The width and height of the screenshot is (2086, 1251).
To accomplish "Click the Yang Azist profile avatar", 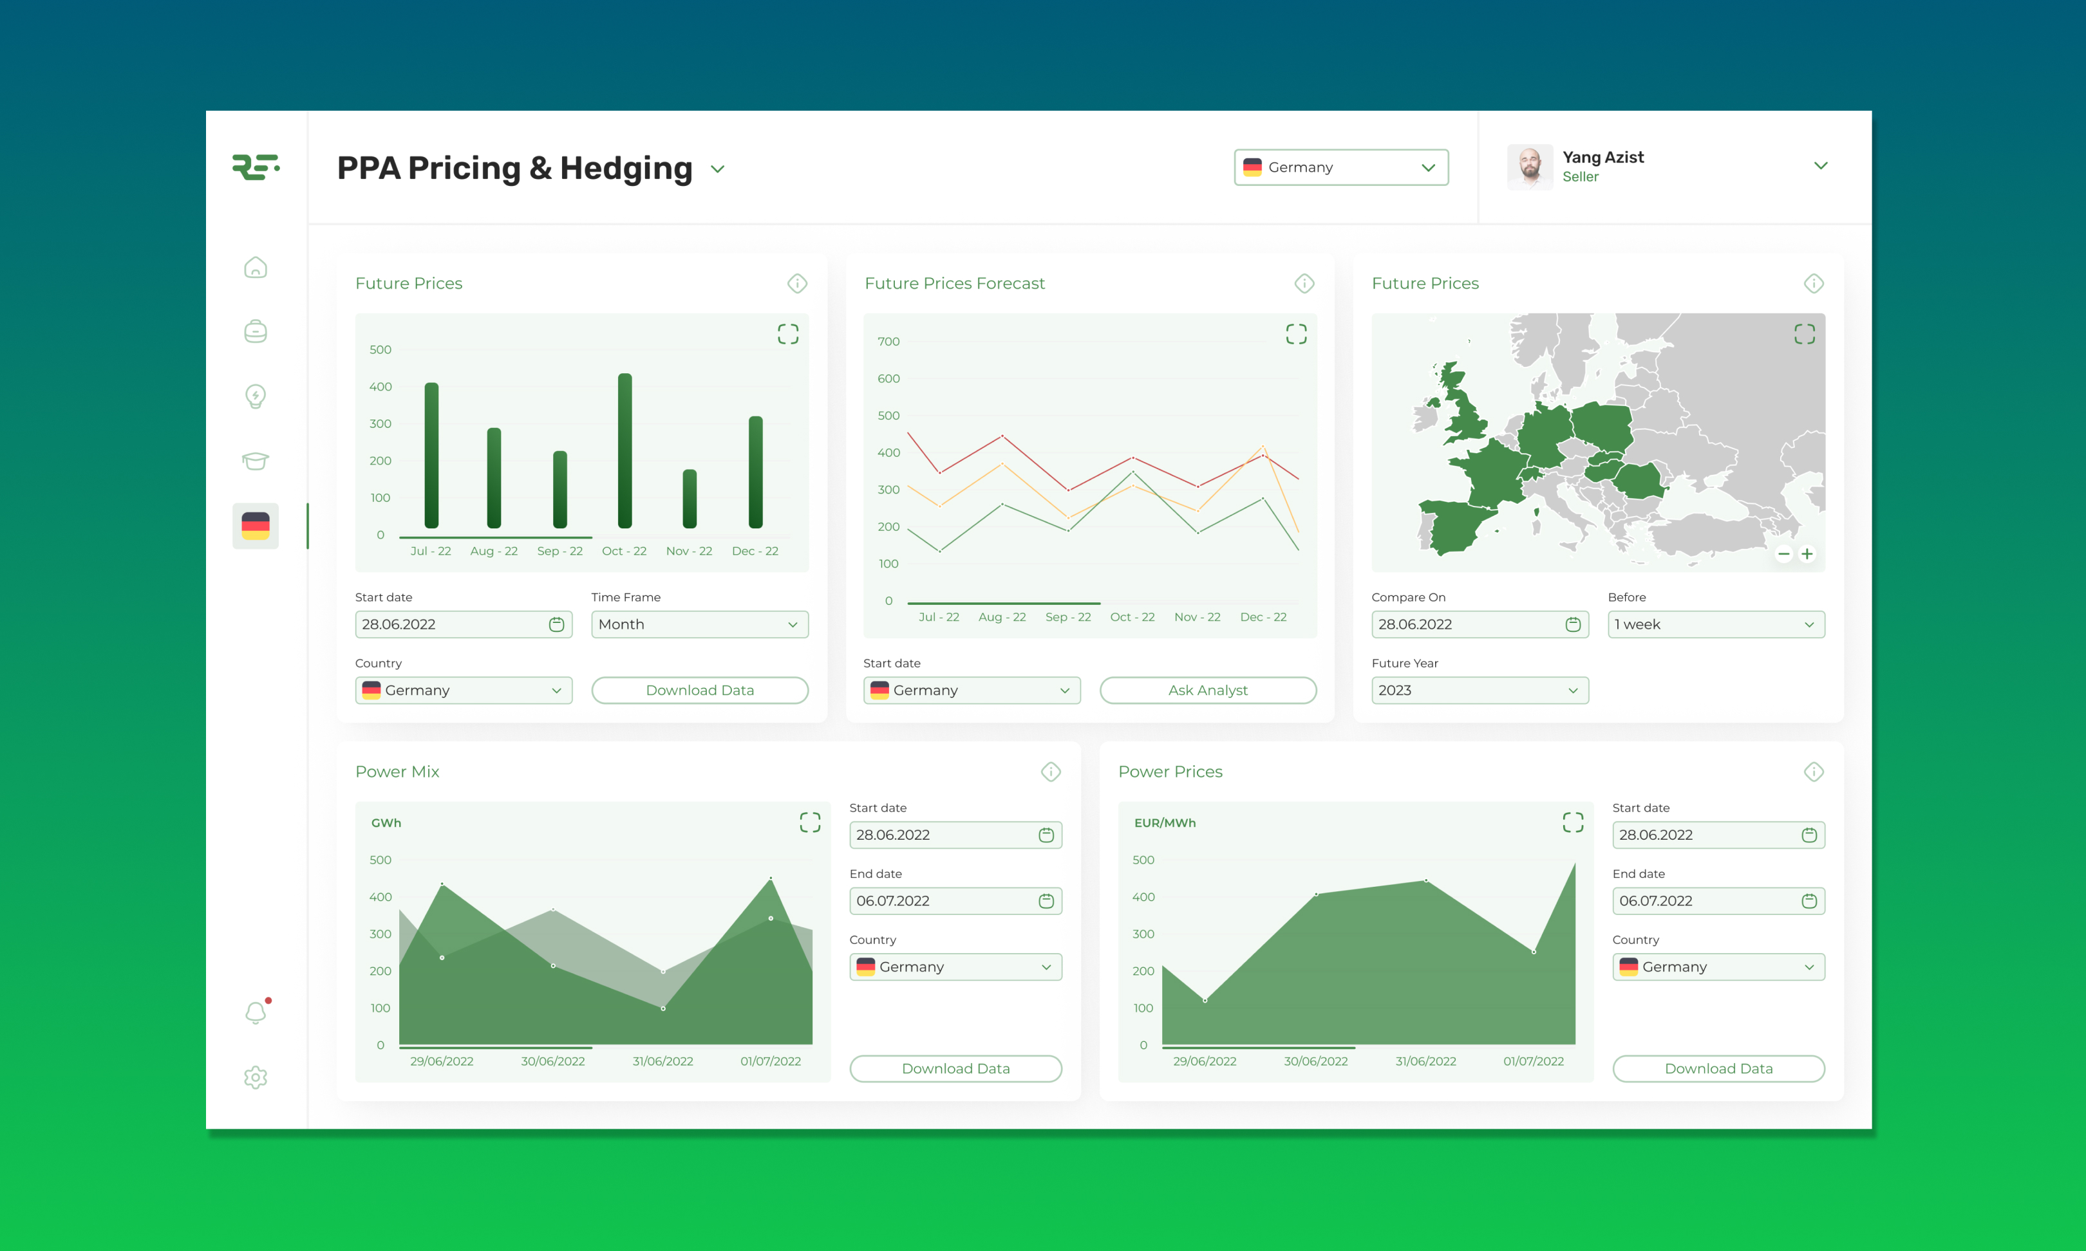I will coord(1530,167).
